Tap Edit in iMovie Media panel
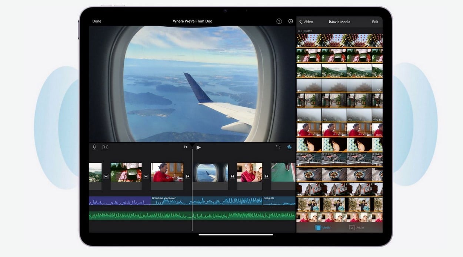Viewport: 463px width, 257px height. (x=375, y=22)
